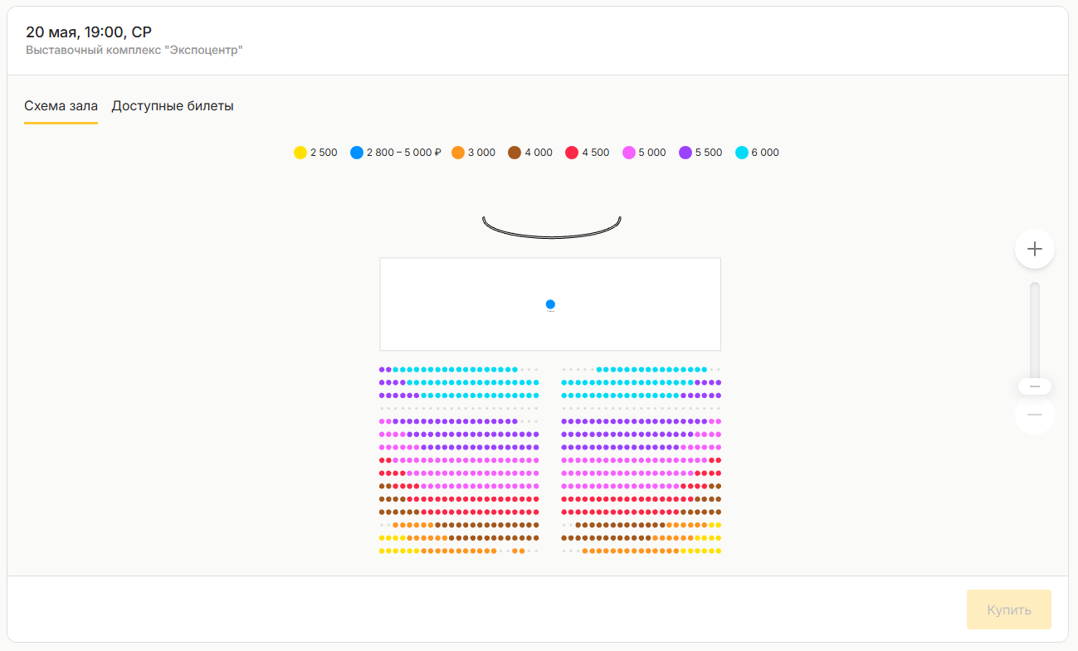Select the blue dot in the standing area

pyautogui.click(x=550, y=304)
